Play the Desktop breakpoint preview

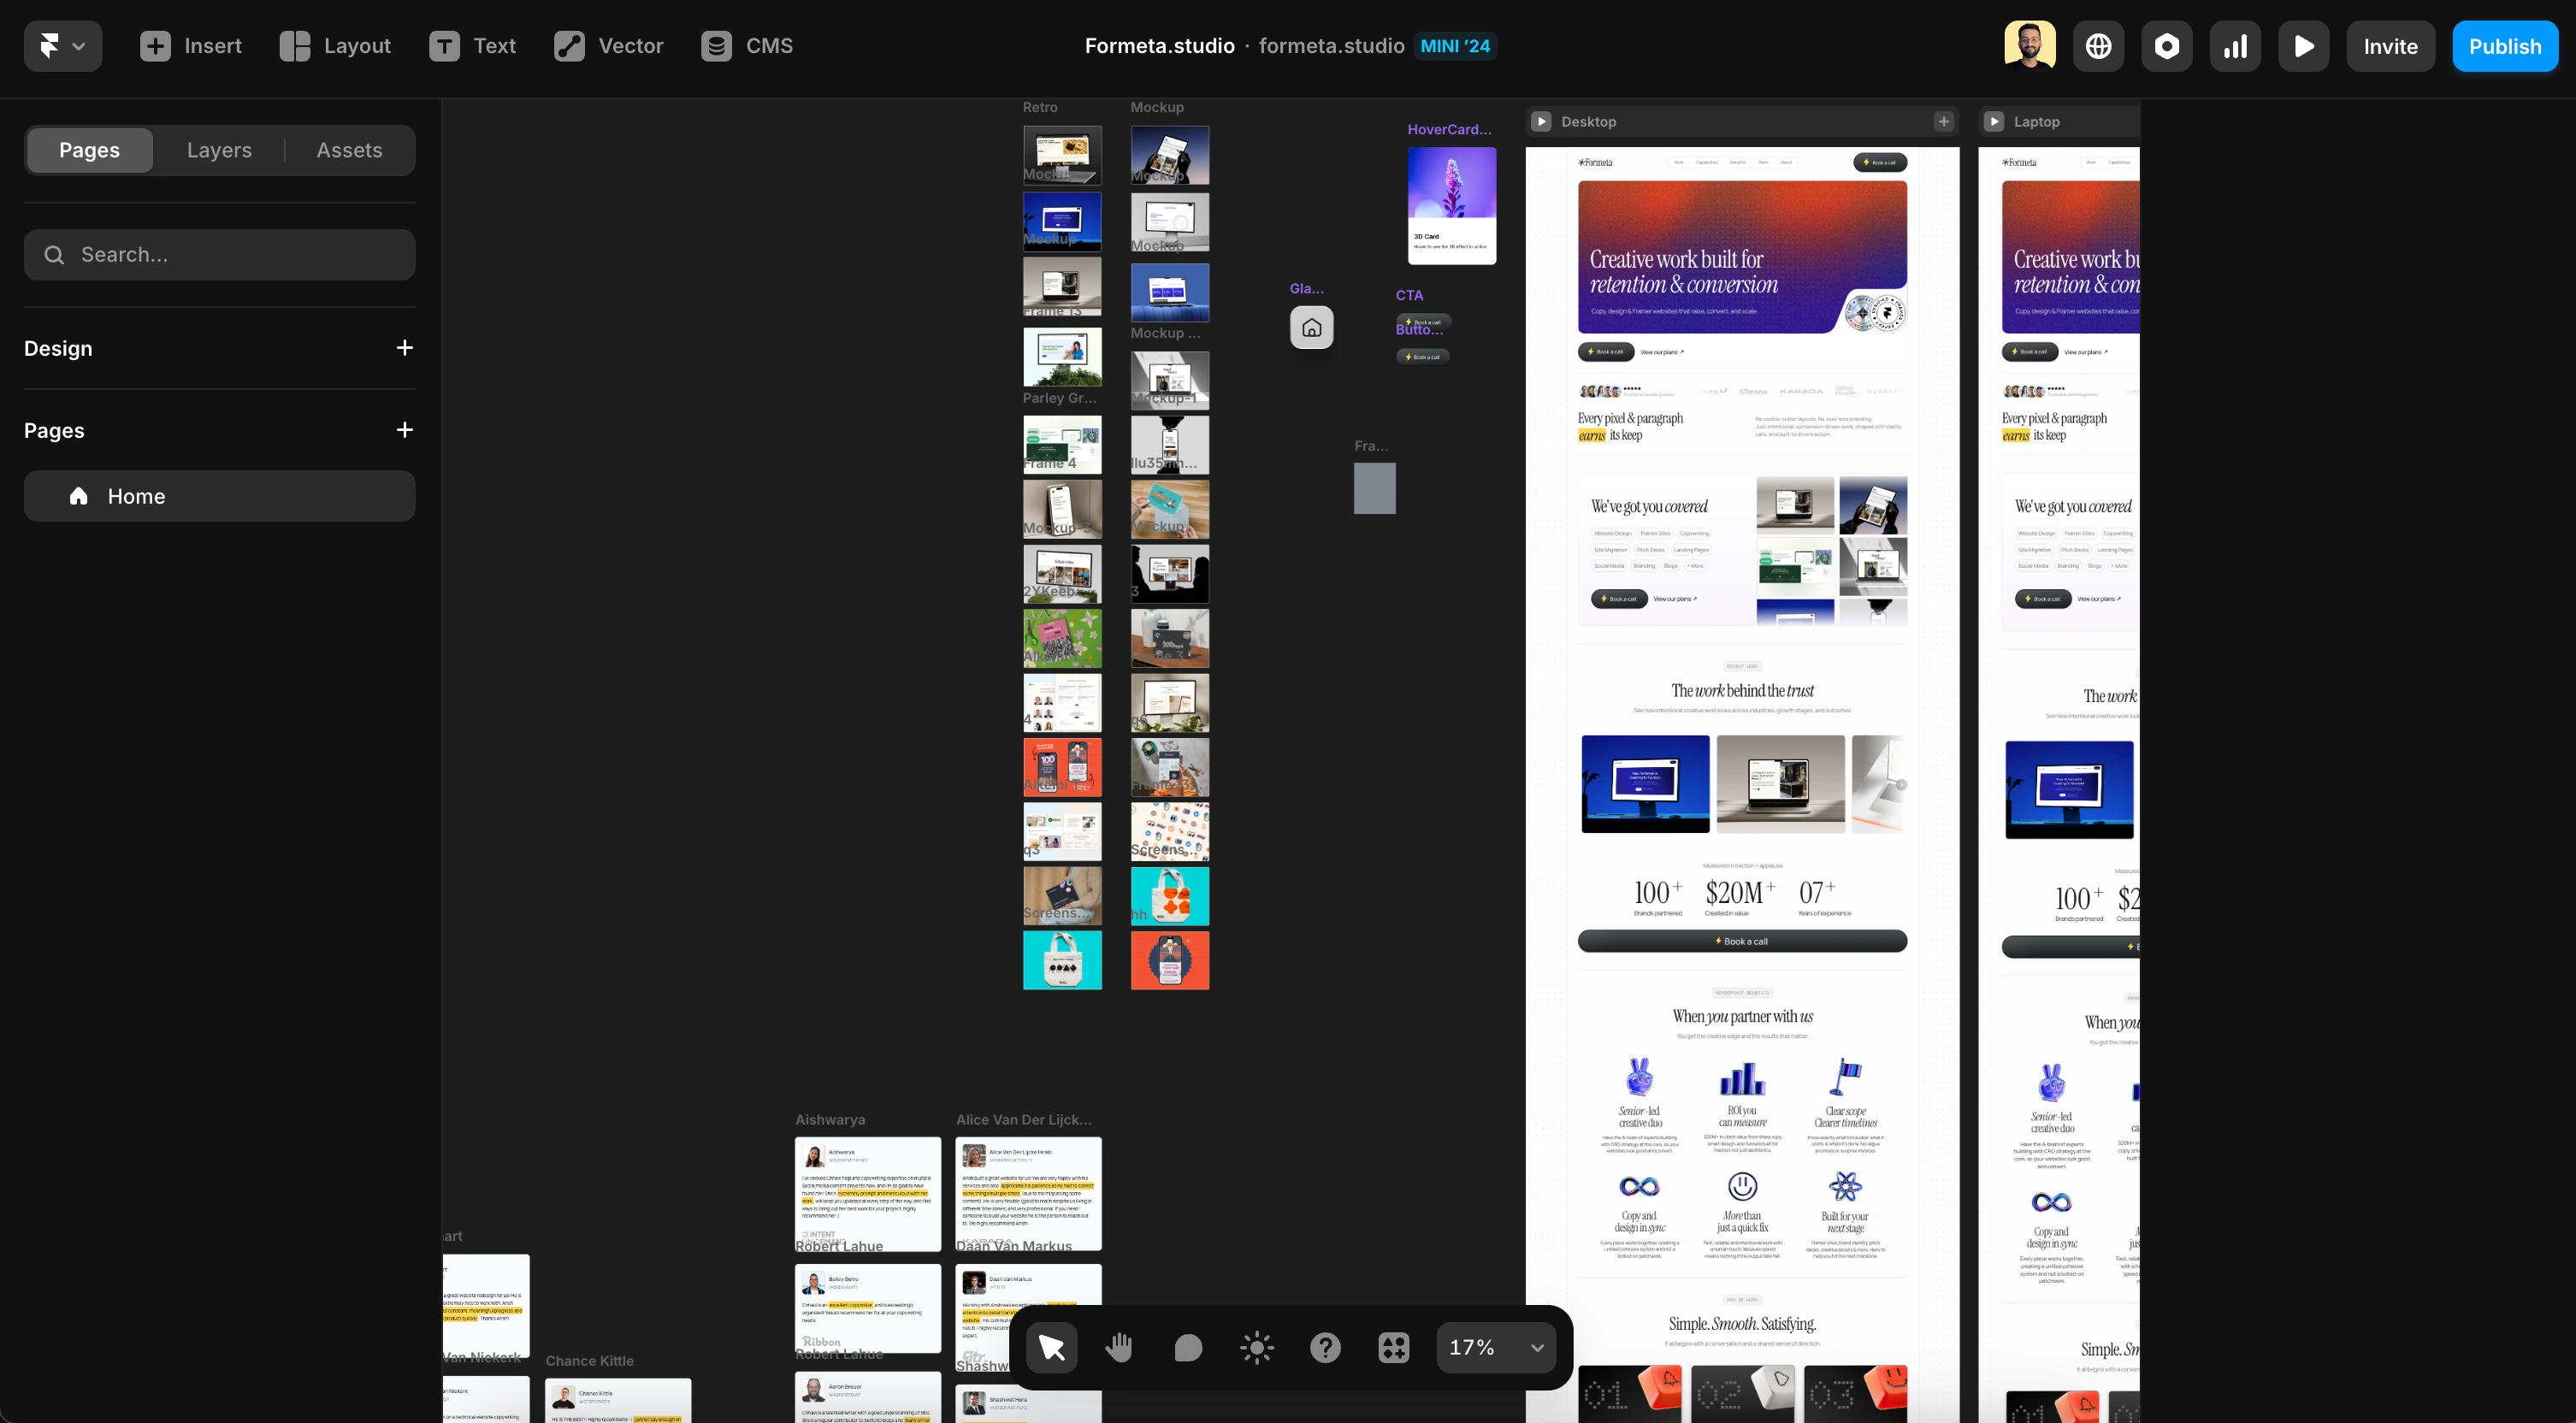[x=1541, y=122]
